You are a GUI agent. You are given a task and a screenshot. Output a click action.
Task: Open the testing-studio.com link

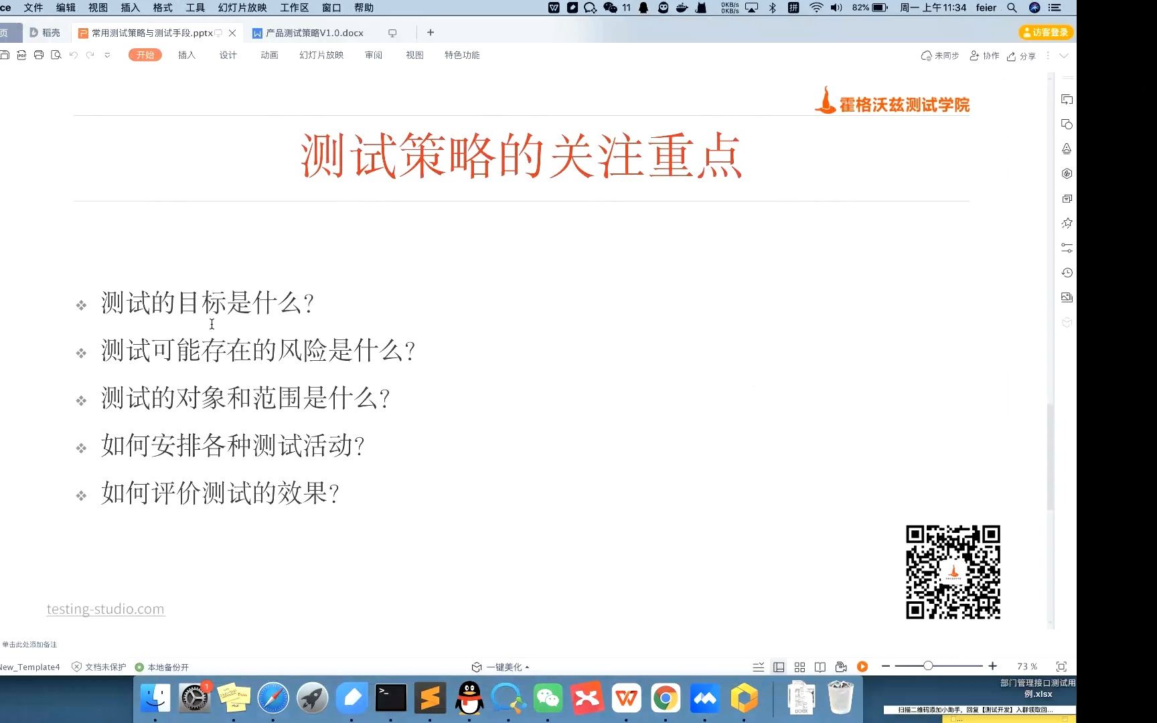pos(105,609)
